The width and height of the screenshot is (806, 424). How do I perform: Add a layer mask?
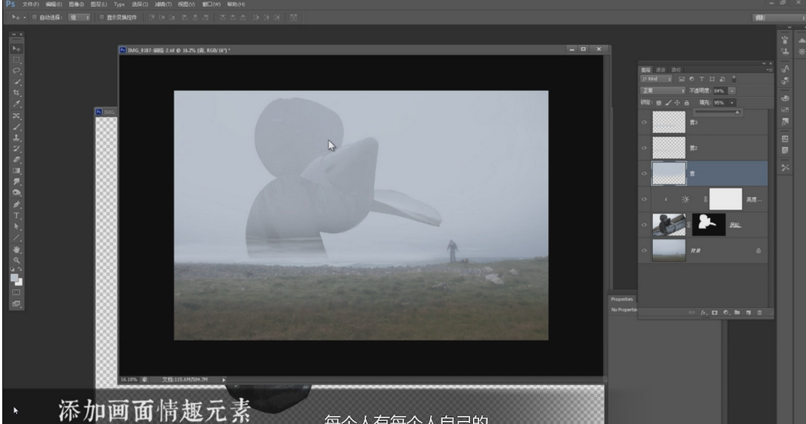[714, 312]
